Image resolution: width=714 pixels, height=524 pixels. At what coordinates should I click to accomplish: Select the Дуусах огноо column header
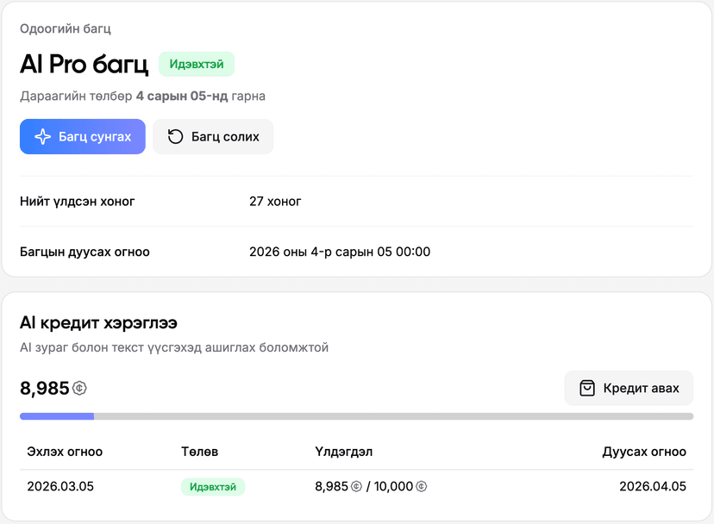pos(644,452)
